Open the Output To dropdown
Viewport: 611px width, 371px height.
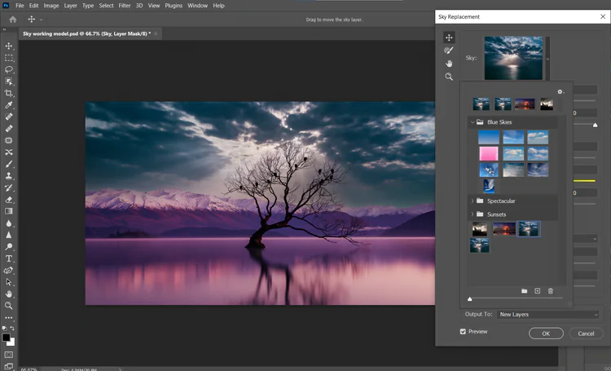tap(548, 315)
